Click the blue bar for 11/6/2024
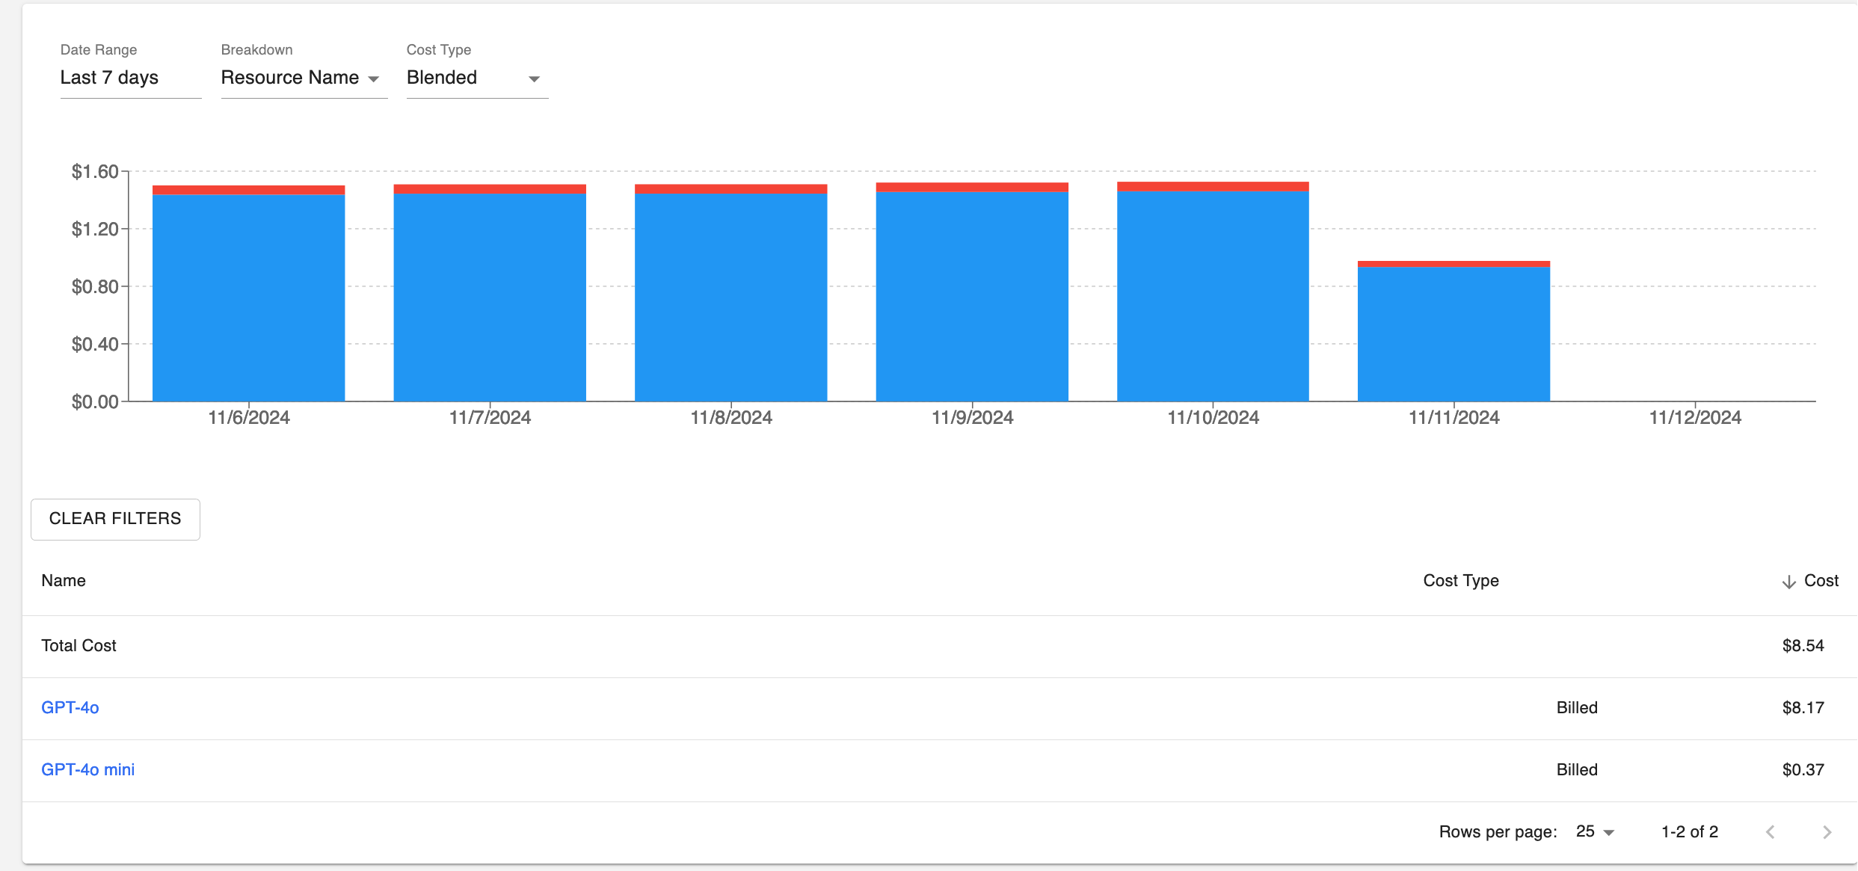 [x=248, y=299]
